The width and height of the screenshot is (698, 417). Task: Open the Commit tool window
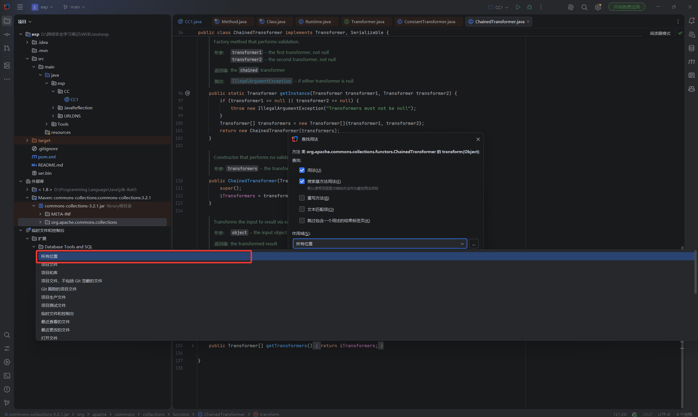click(x=7, y=35)
